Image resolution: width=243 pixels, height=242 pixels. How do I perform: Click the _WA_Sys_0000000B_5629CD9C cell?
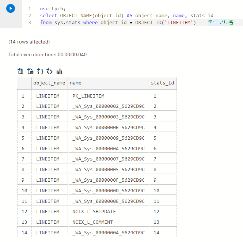click(x=108, y=128)
